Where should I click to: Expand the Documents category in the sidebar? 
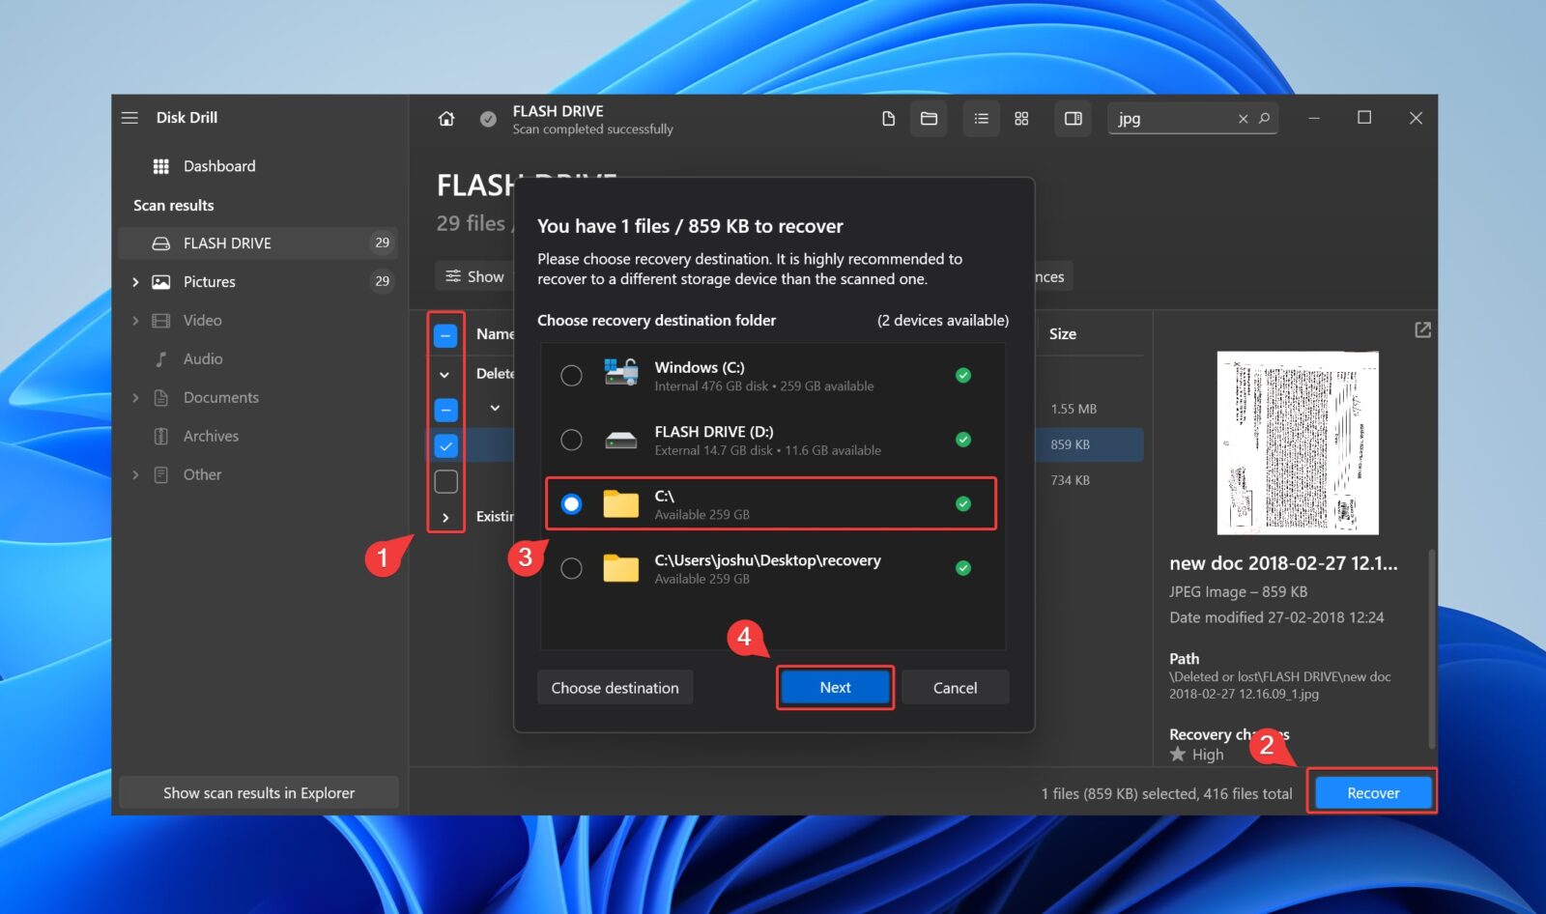(135, 397)
